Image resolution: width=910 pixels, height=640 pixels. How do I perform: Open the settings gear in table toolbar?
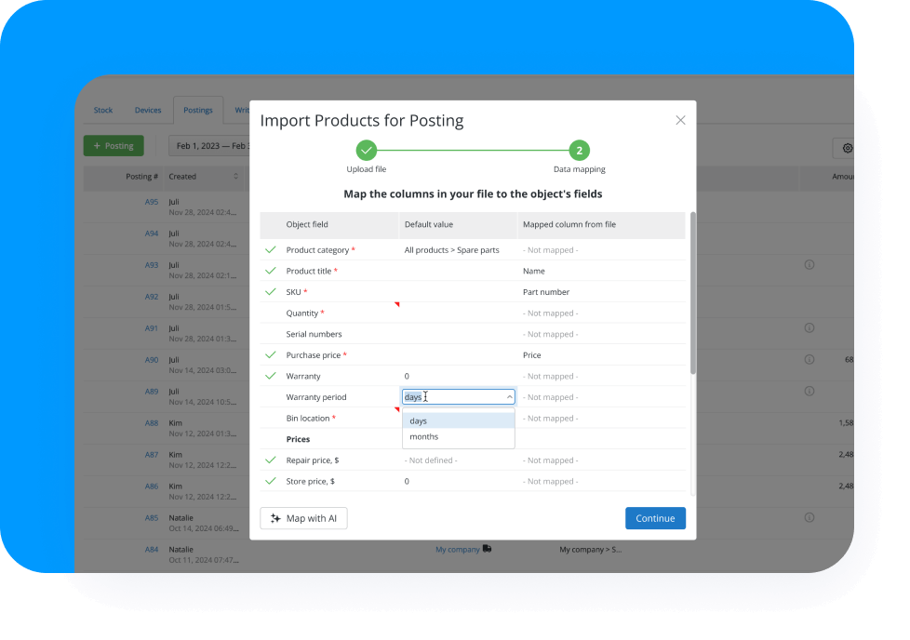click(x=847, y=147)
